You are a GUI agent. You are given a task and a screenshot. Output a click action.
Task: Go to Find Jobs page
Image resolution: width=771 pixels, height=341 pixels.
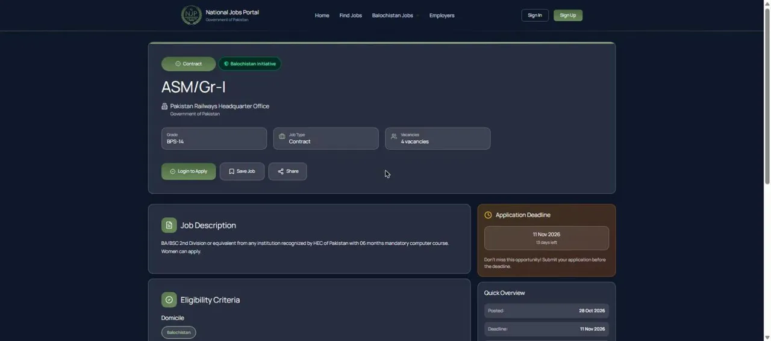pyautogui.click(x=351, y=16)
